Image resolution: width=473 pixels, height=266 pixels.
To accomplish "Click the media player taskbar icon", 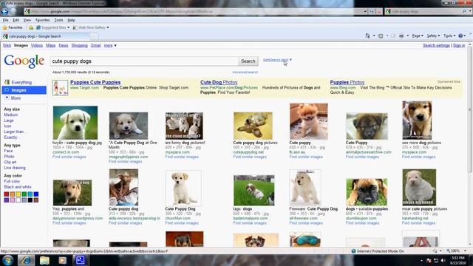I will 62,260.
